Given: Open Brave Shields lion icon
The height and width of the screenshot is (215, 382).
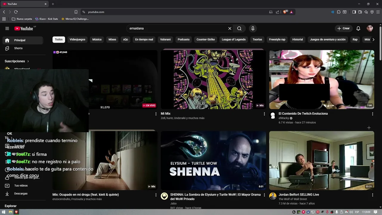Looking at the screenshot, I should [x=285, y=12].
